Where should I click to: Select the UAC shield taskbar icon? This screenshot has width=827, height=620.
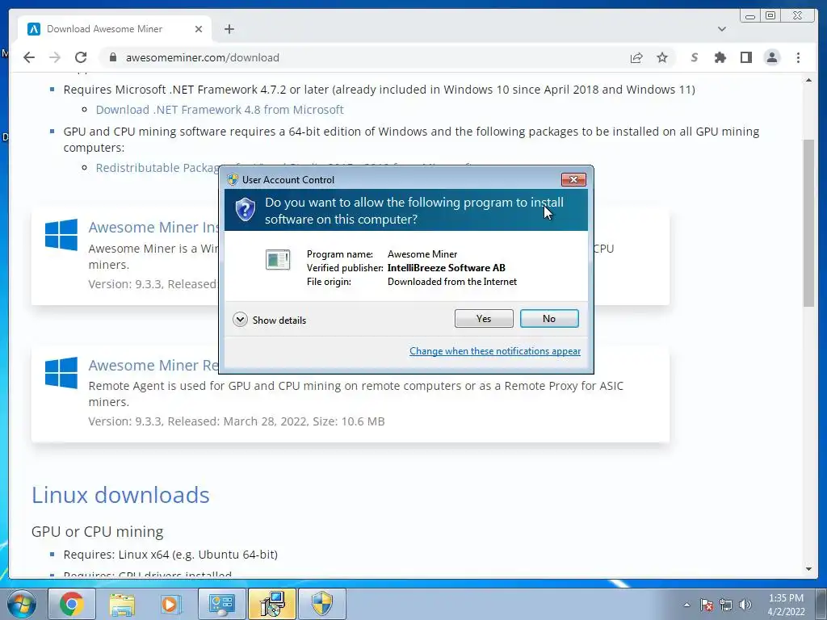pyautogui.click(x=321, y=604)
